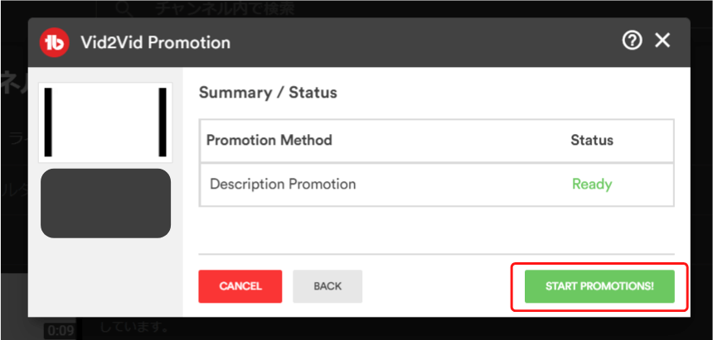Select the partially hidden ラ tab at left
Image resolution: width=713 pixels, height=340 pixels.
[15, 137]
